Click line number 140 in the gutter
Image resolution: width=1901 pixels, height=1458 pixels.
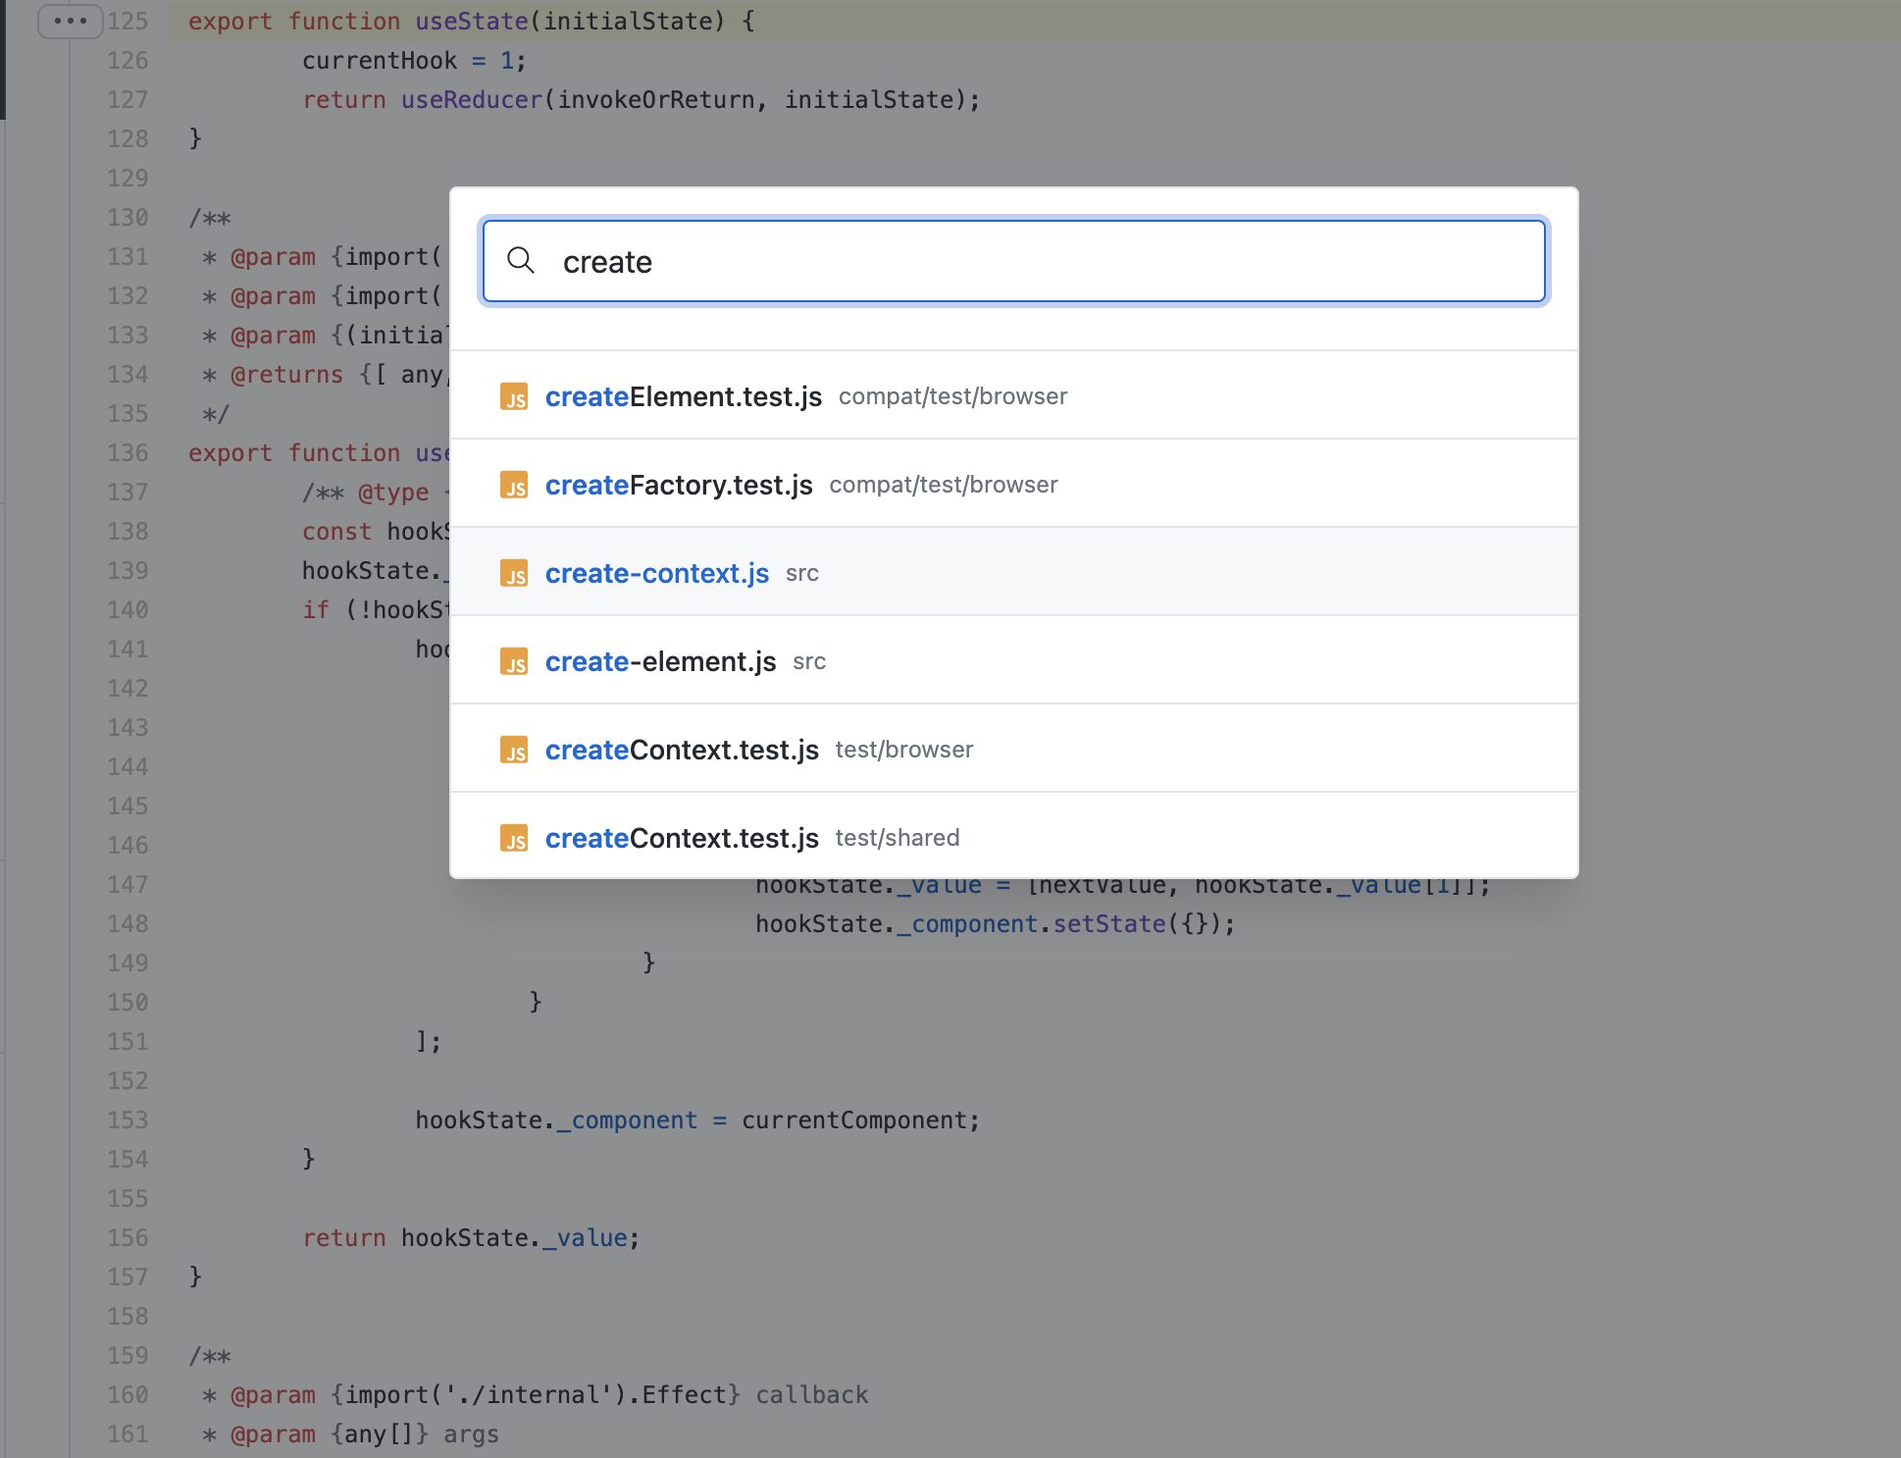pos(127,609)
